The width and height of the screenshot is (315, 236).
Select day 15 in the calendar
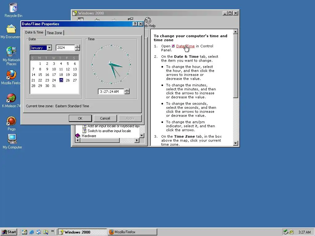pyautogui.click(x=40, y=75)
